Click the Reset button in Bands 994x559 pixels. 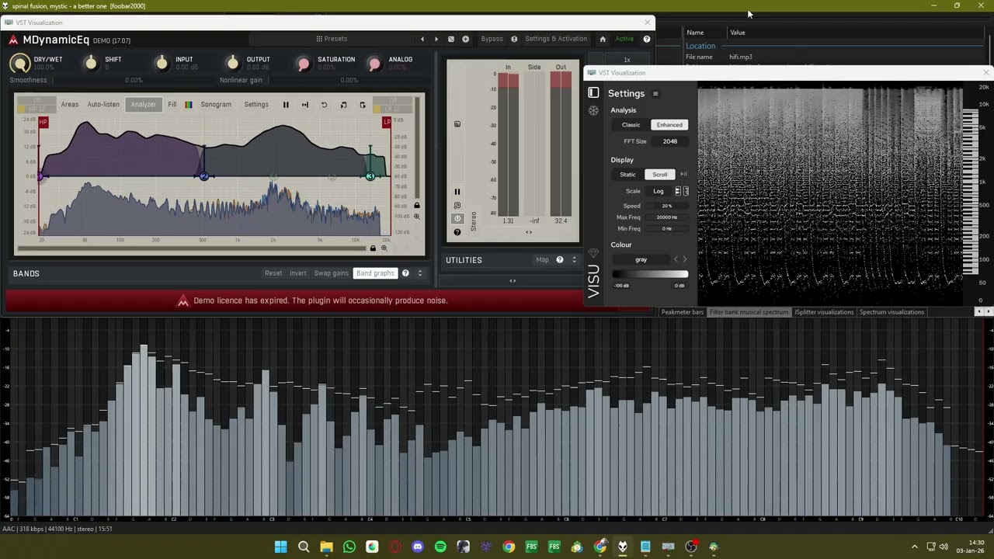[273, 273]
